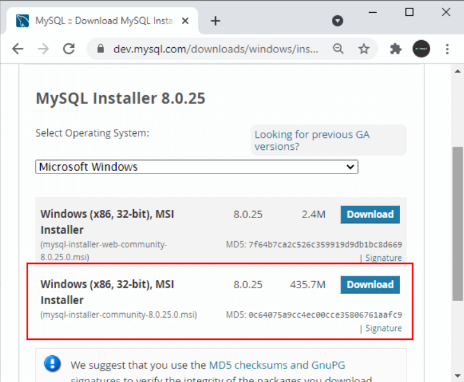Open the Chrome profile avatar
This screenshot has width=464, height=382.
pyautogui.click(x=421, y=48)
